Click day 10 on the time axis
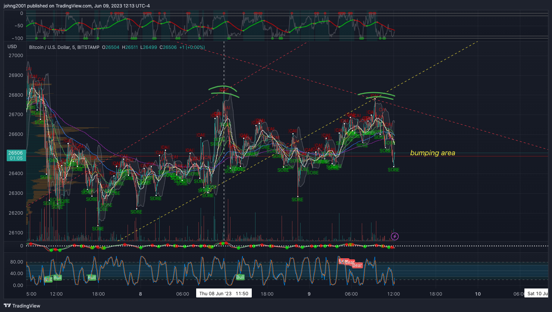Viewport: 552px width, 312px height. 478,294
